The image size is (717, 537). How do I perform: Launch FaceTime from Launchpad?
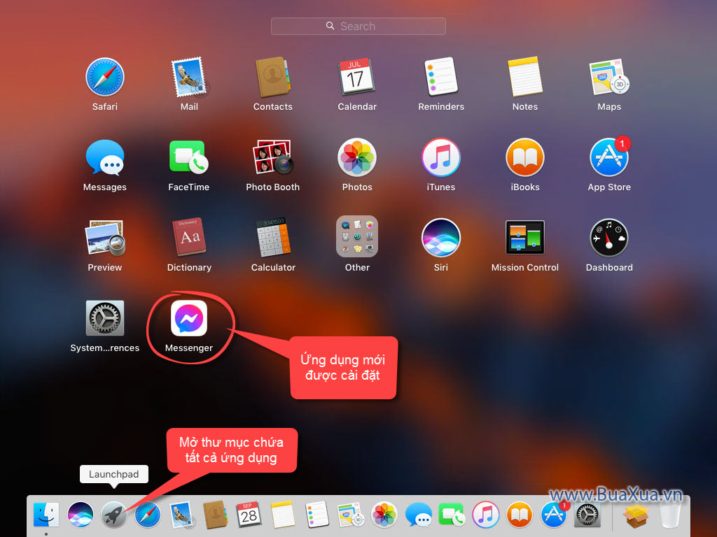point(189,157)
